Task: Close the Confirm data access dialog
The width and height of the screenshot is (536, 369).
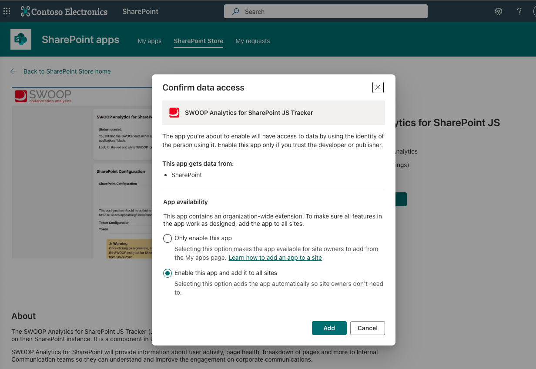Action: (x=378, y=87)
